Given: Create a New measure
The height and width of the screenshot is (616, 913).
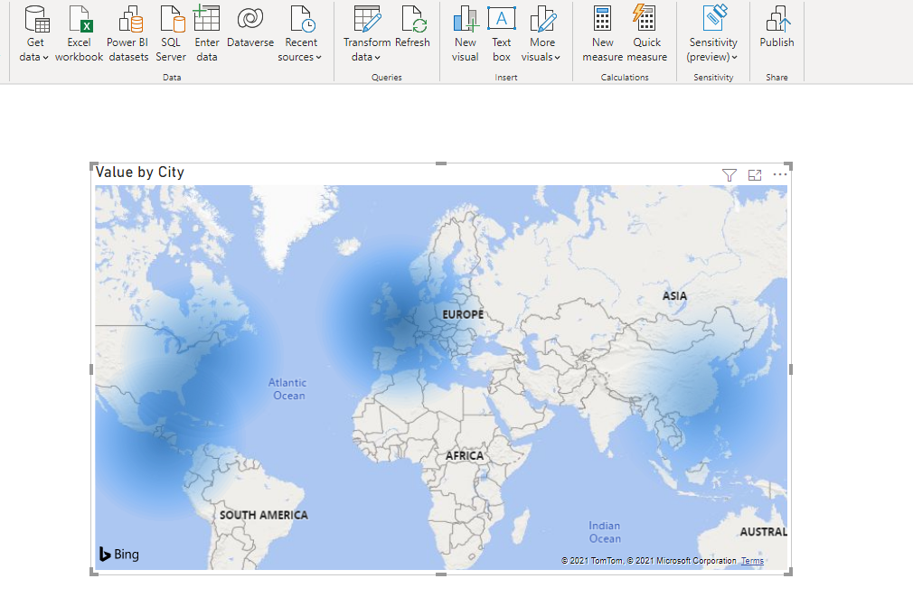Looking at the screenshot, I should pos(603,33).
